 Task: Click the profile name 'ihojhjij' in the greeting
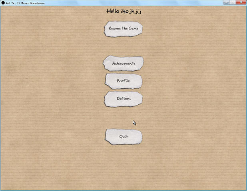coord(131,11)
